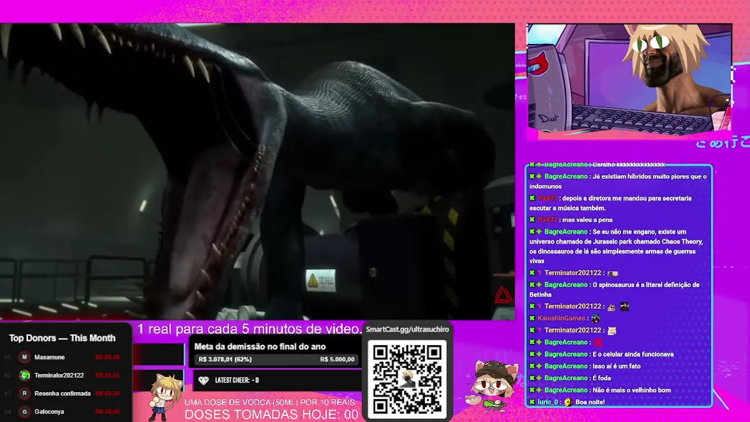Select "Terminator202122" in the Top Donors list
The height and width of the screenshot is (422, 750).
click(59, 375)
